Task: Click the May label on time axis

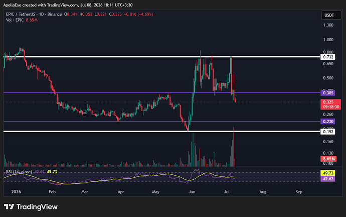Action: click(155, 192)
